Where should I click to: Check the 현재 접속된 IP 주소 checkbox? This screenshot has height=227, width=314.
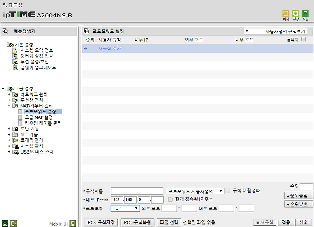170,199
